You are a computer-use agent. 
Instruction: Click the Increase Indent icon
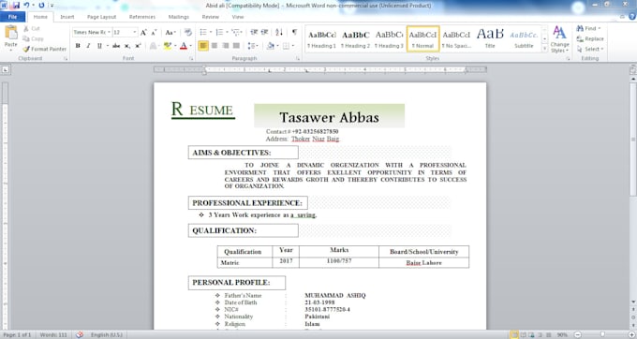(264, 33)
